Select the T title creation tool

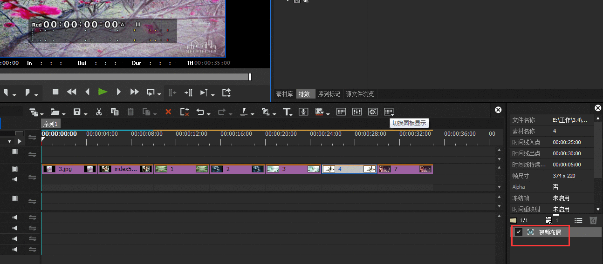(286, 112)
